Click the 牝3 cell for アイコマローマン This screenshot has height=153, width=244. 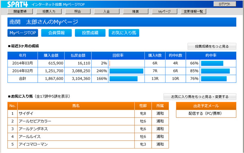click(143, 144)
